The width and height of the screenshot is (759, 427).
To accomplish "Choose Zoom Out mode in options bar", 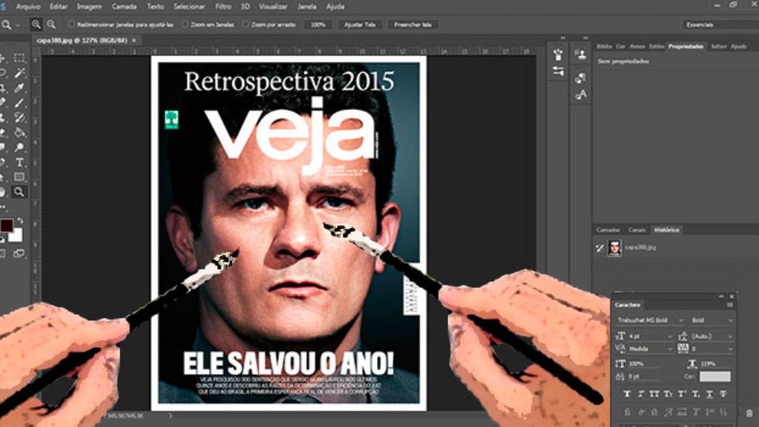I will [x=51, y=25].
